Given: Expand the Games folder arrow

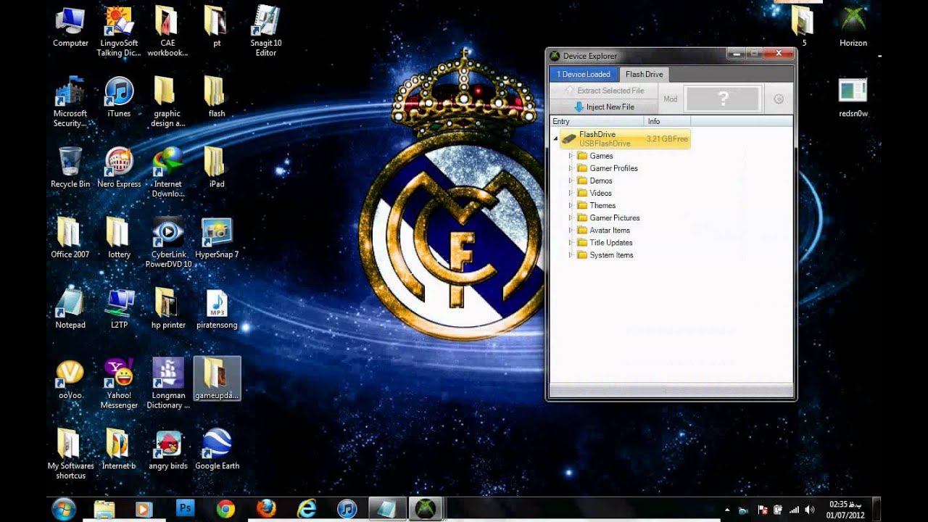Looking at the screenshot, I should pyautogui.click(x=571, y=156).
